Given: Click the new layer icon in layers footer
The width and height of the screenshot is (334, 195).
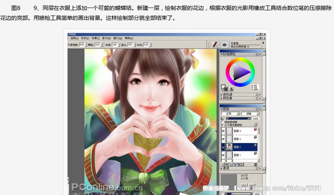Looking at the screenshot, I should (x=231, y=164).
